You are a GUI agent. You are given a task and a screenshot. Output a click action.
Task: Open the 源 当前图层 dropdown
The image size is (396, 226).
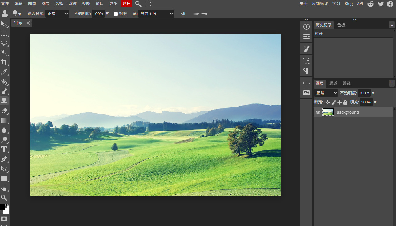[156, 14]
